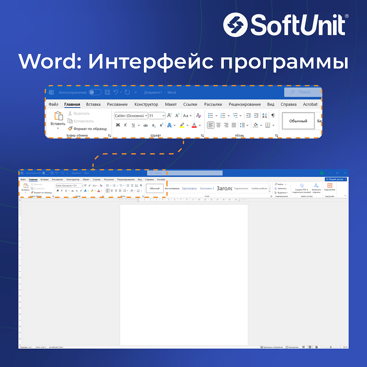
Task: Decrease font size in the enlarged ribbon
Action: pyautogui.click(x=177, y=116)
